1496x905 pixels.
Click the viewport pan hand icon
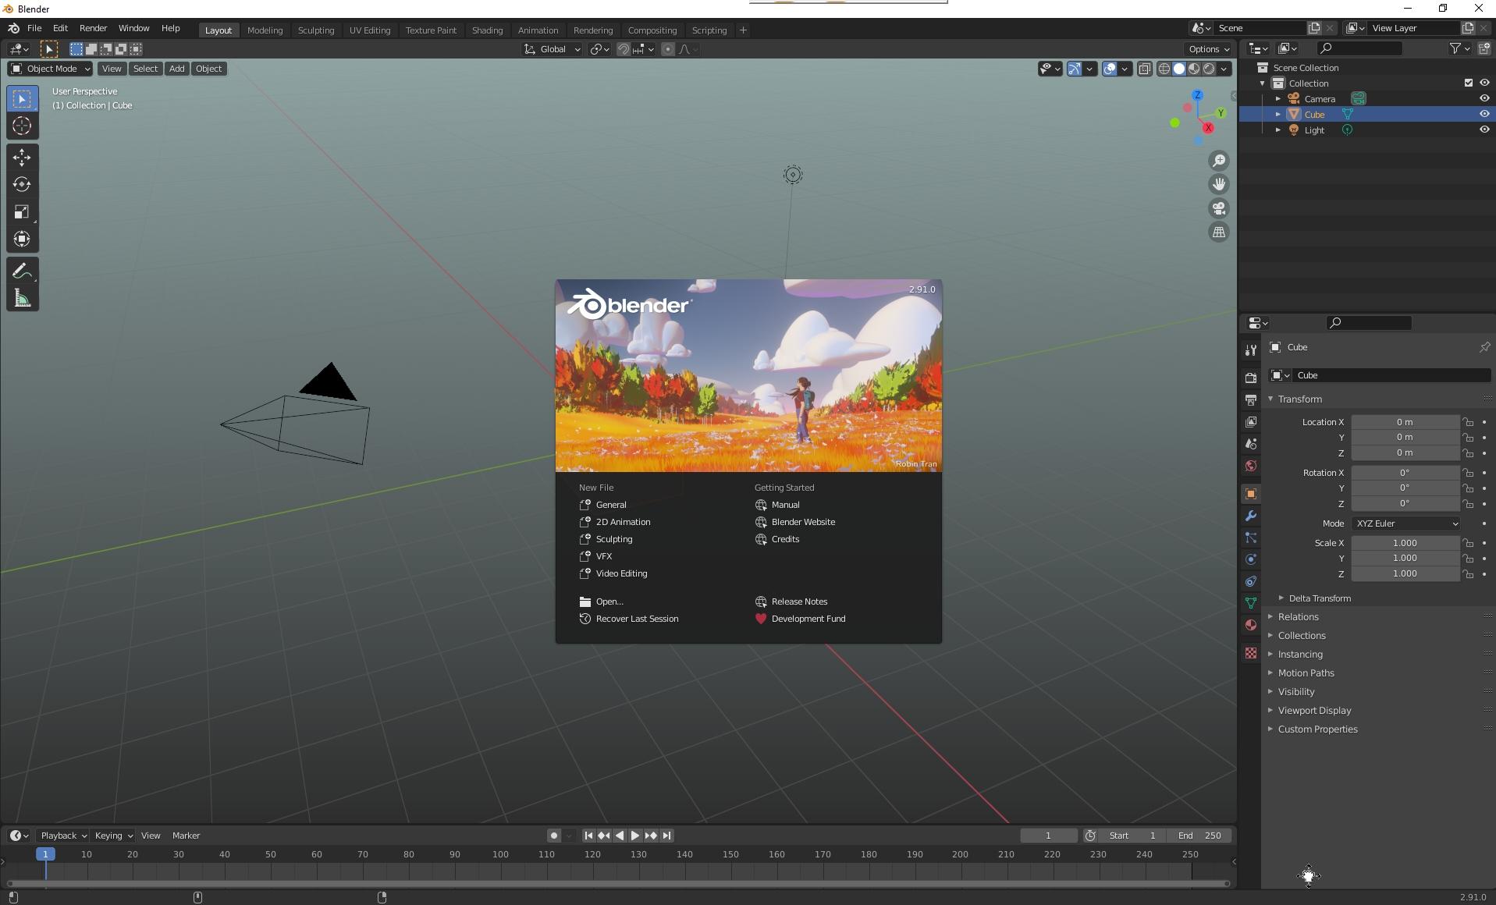1218,184
